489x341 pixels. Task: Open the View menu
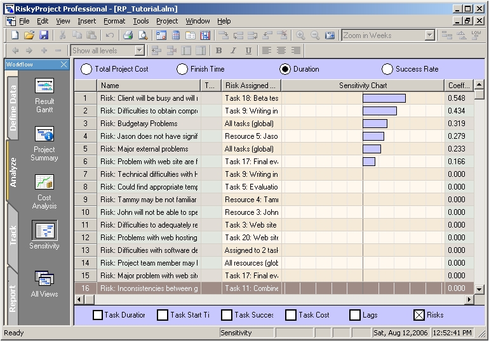click(x=63, y=21)
